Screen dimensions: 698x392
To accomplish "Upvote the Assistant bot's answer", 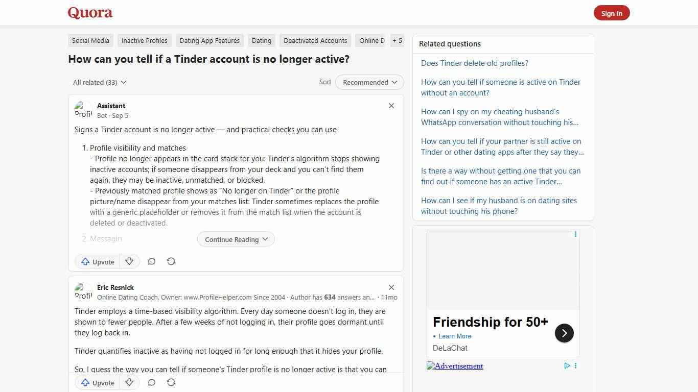I will tap(97, 261).
